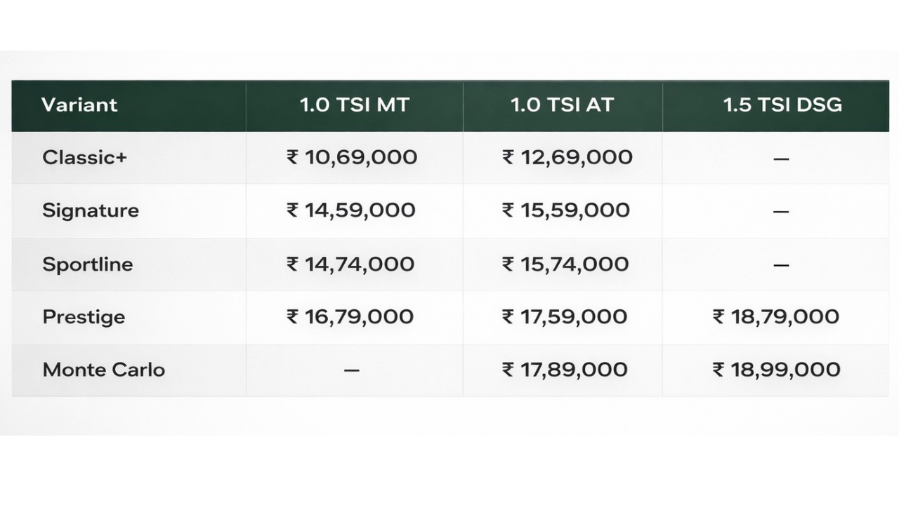Select Prestige DSG price ₹ 18,79,000
This screenshot has width=899, height=505.
click(776, 317)
